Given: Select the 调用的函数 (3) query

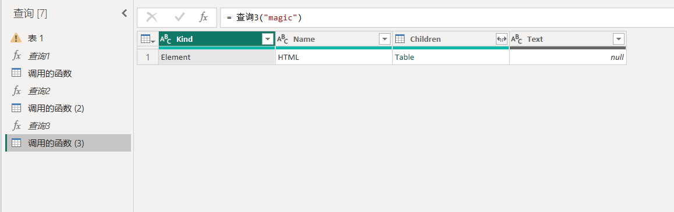Looking at the screenshot, I should (x=68, y=143).
